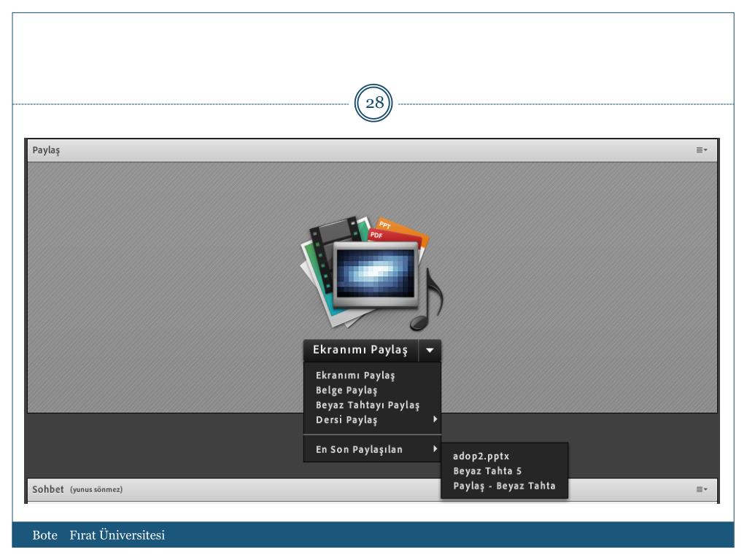Choose Belge Paylaş menu entry
The width and height of the screenshot is (747, 560).
click(372, 390)
